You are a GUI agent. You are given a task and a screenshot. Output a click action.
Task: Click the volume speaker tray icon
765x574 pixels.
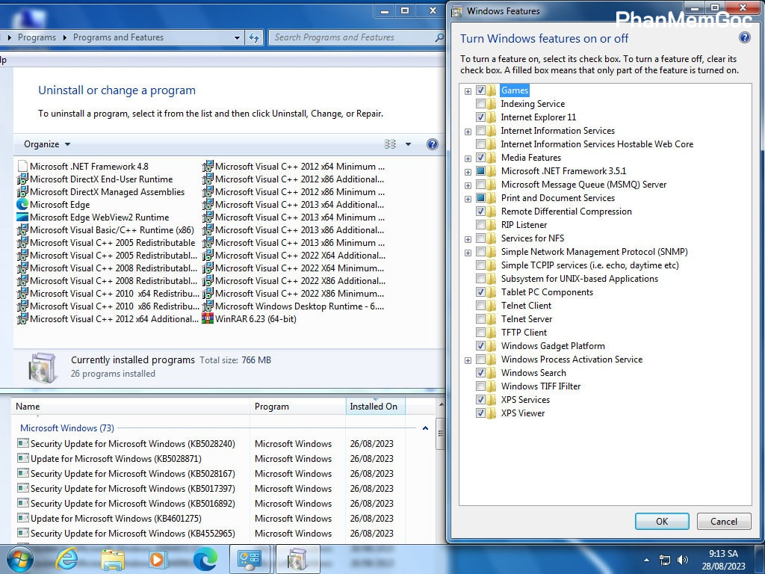click(x=682, y=560)
